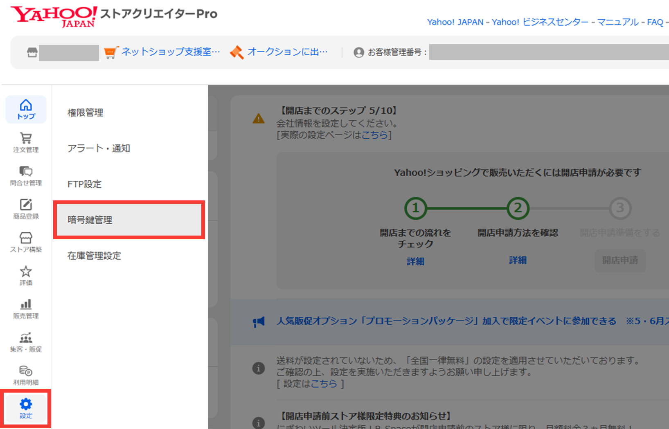
Task: Open the マニュアル link
Action: 618,22
